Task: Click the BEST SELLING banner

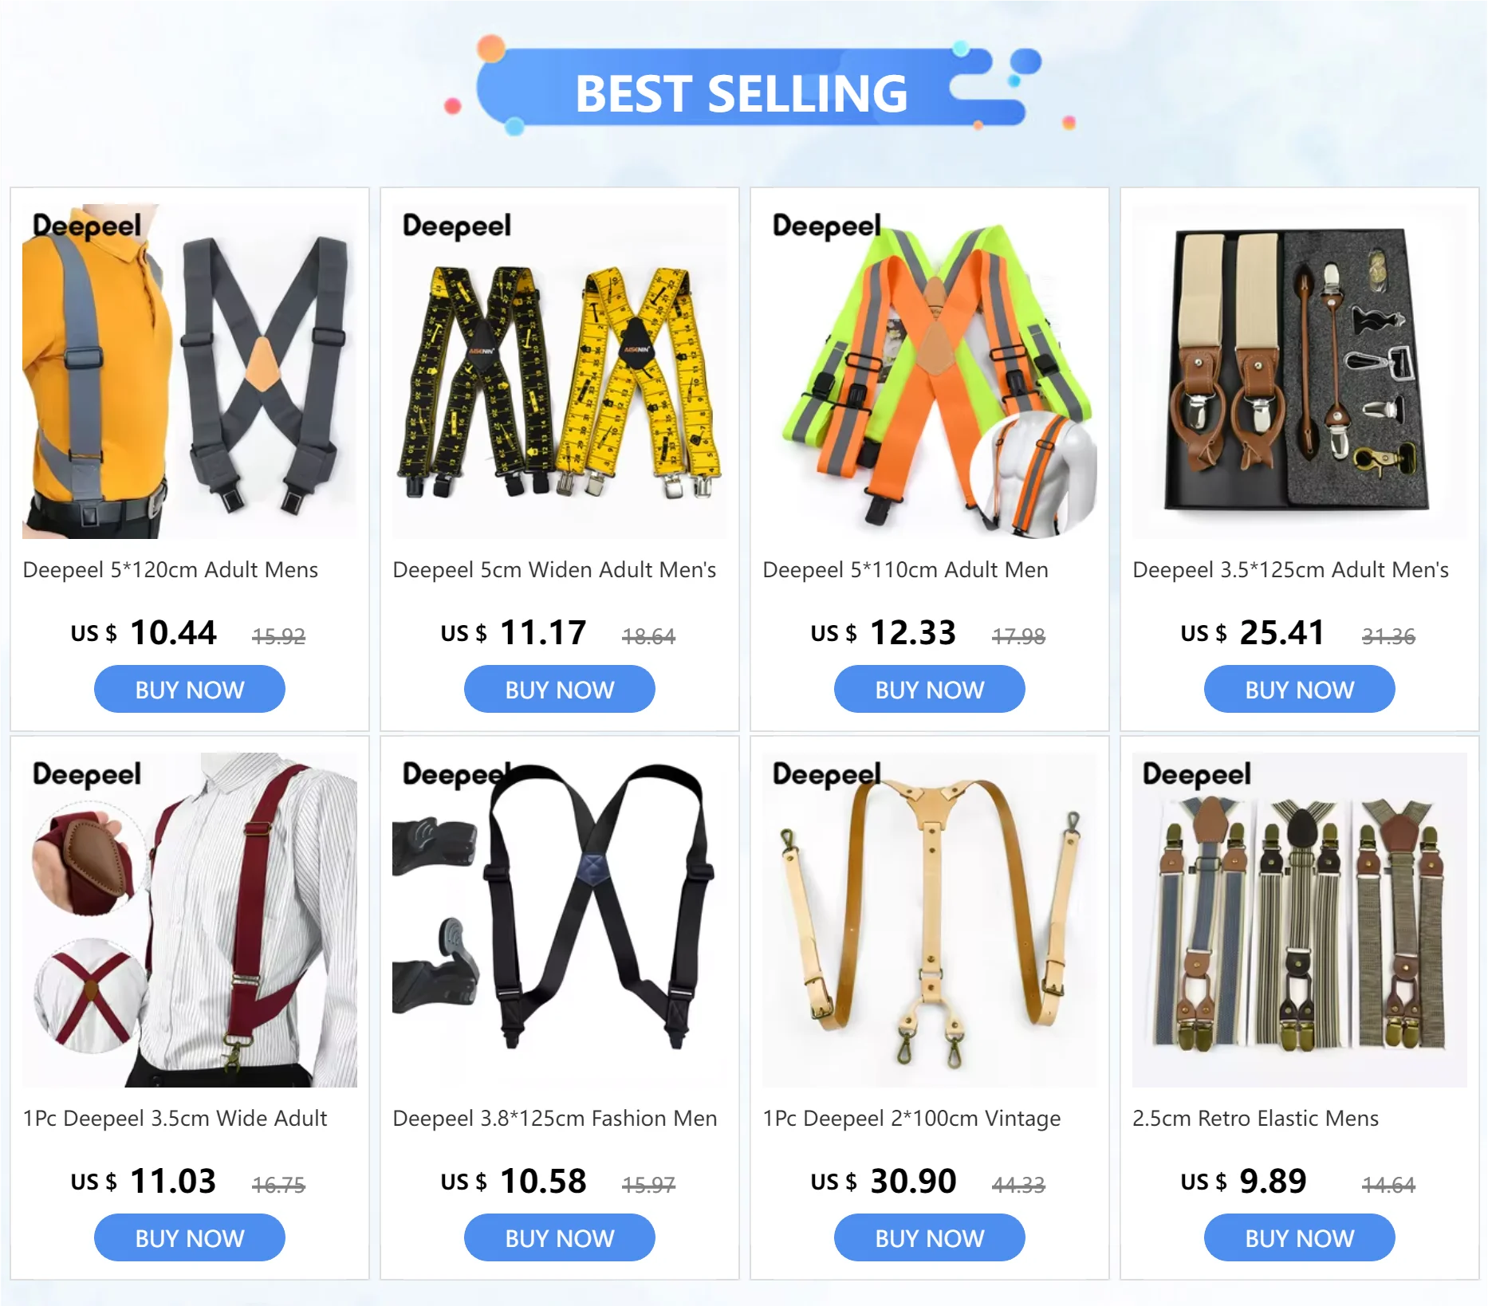Action: [742, 93]
